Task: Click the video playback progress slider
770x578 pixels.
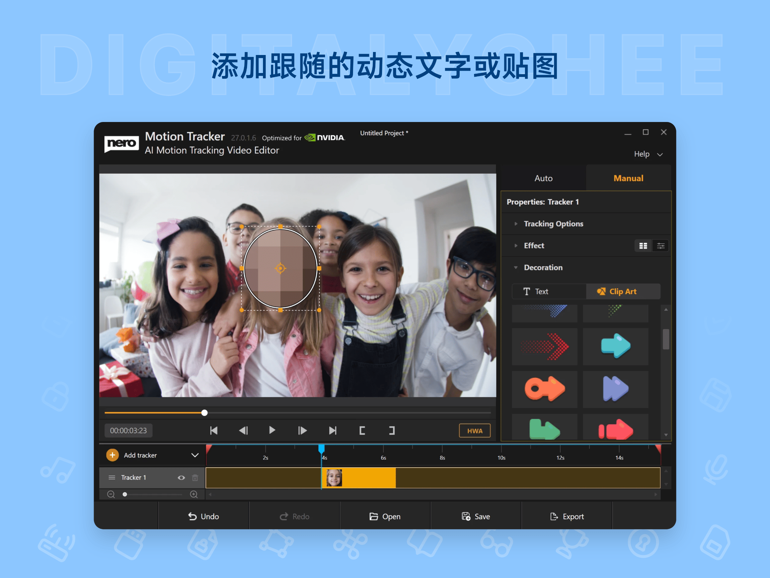Action: [x=204, y=413]
